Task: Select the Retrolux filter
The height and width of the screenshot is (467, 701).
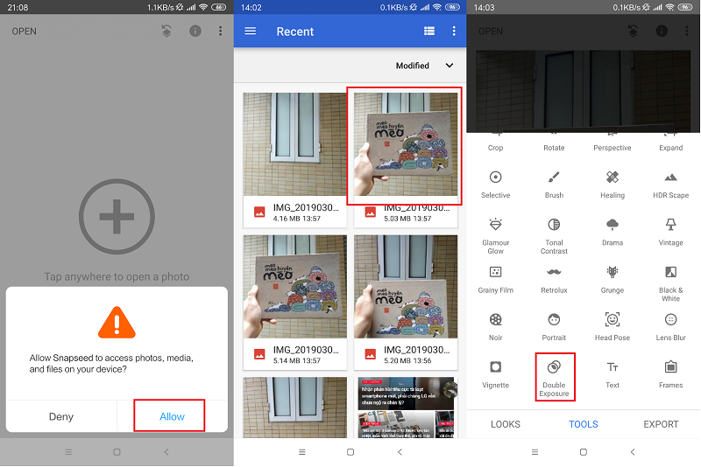Action: 554,280
